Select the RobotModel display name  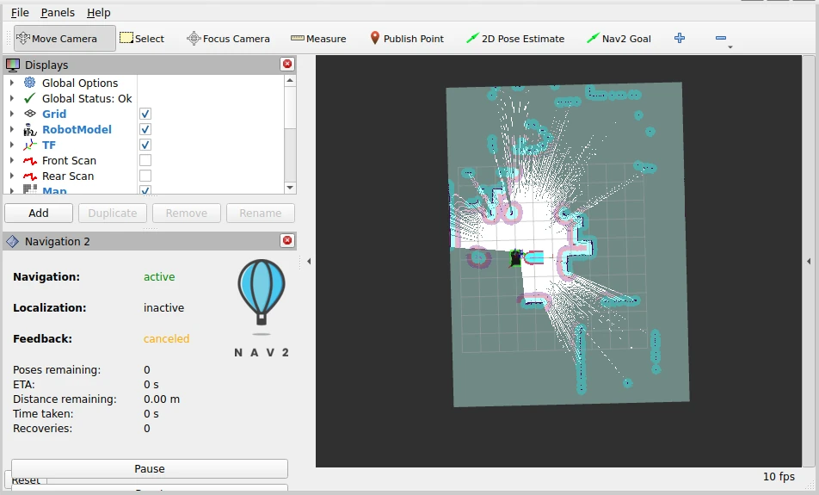(x=77, y=129)
